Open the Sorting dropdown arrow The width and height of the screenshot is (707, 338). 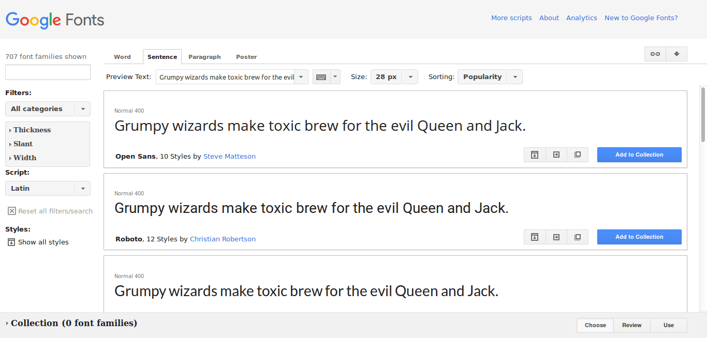pyautogui.click(x=515, y=77)
